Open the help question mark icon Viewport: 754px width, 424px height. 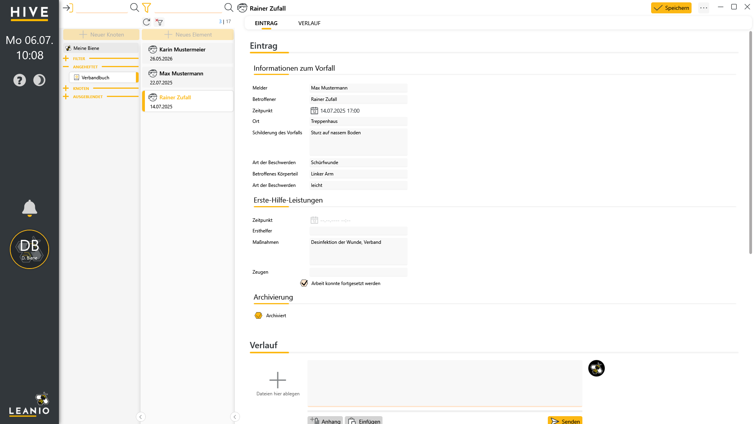click(x=20, y=80)
